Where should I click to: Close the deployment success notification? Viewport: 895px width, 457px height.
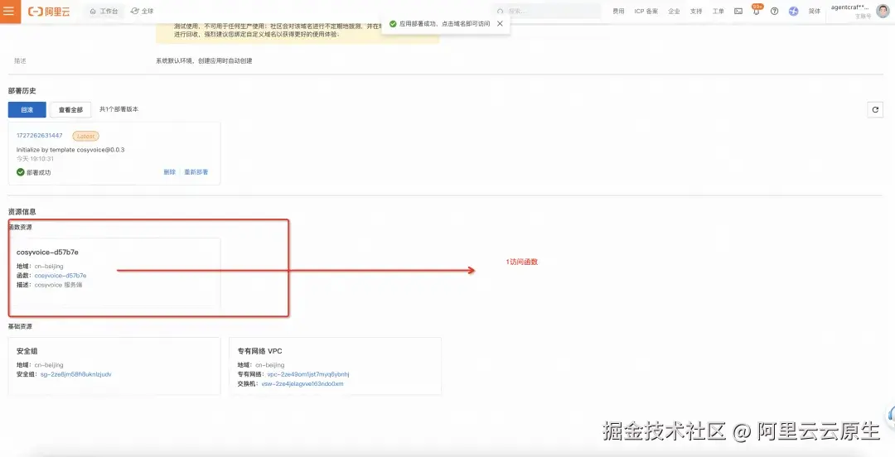[x=500, y=24]
